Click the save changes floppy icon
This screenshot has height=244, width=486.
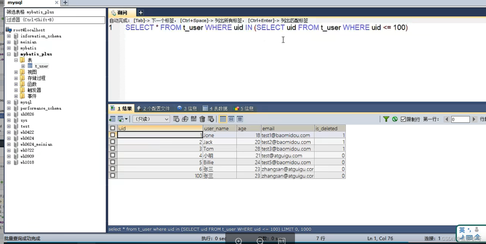pyautogui.click(x=194, y=119)
